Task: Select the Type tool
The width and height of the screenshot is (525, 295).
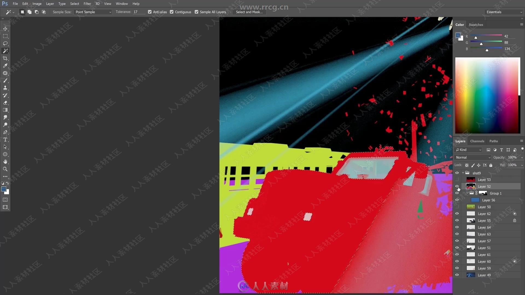Action: [x=5, y=139]
